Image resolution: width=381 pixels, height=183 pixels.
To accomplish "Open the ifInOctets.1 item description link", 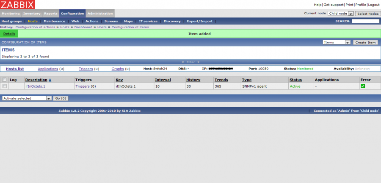I will [x=35, y=86].
